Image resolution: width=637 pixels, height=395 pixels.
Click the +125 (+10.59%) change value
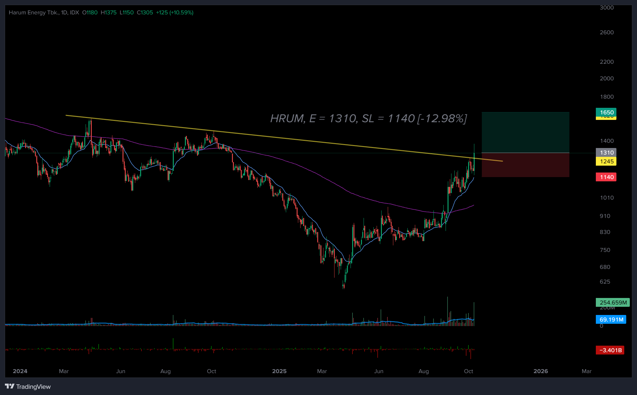(x=174, y=12)
